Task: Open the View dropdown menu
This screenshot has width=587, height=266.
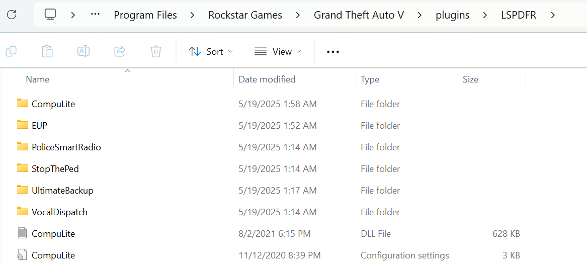Action: 278,51
